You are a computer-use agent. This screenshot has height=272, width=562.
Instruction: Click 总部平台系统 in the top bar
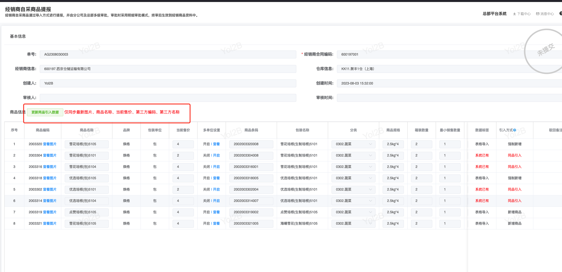click(x=494, y=14)
